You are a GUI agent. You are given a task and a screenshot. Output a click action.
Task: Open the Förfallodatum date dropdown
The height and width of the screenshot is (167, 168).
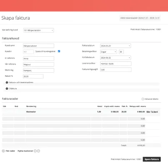(115, 58)
